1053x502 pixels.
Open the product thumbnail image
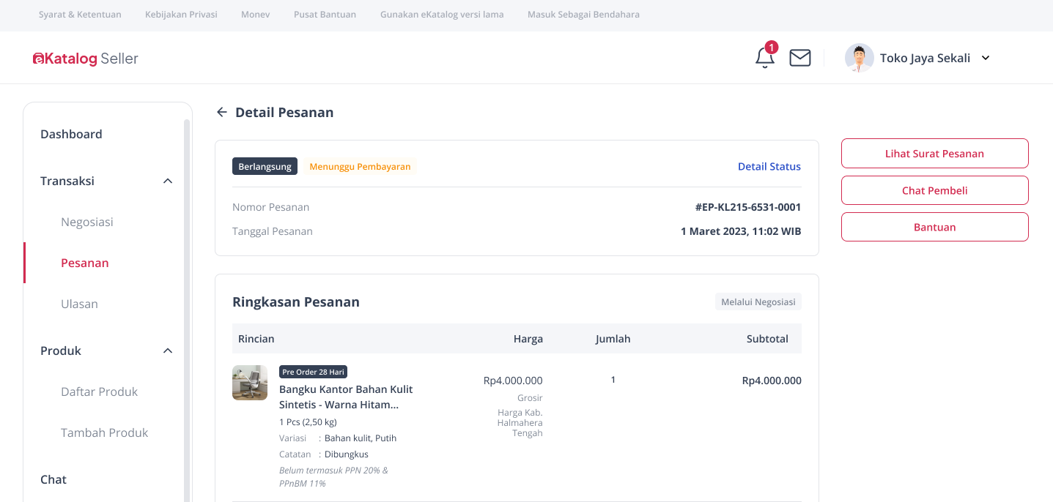(250, 383)
